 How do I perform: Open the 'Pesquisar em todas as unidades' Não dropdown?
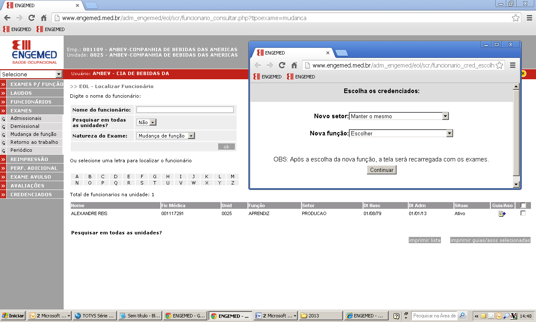(147, 122)
